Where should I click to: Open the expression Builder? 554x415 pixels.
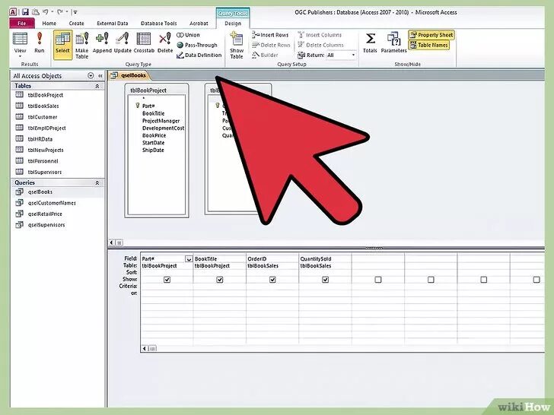tap(266, 55)
